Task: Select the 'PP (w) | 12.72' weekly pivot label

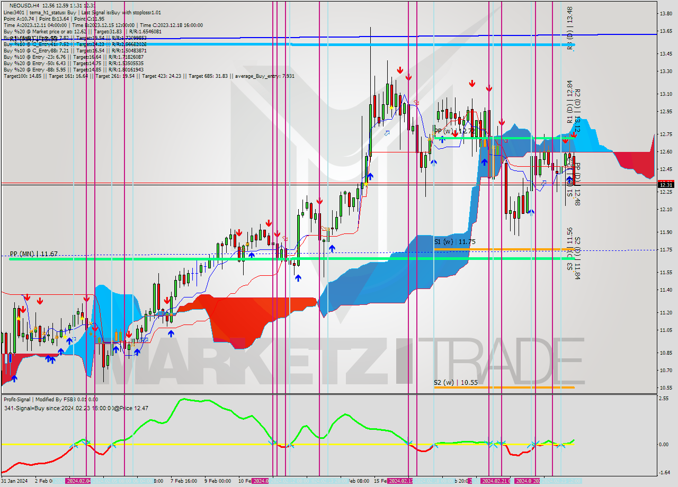Action: coord(454,130)
